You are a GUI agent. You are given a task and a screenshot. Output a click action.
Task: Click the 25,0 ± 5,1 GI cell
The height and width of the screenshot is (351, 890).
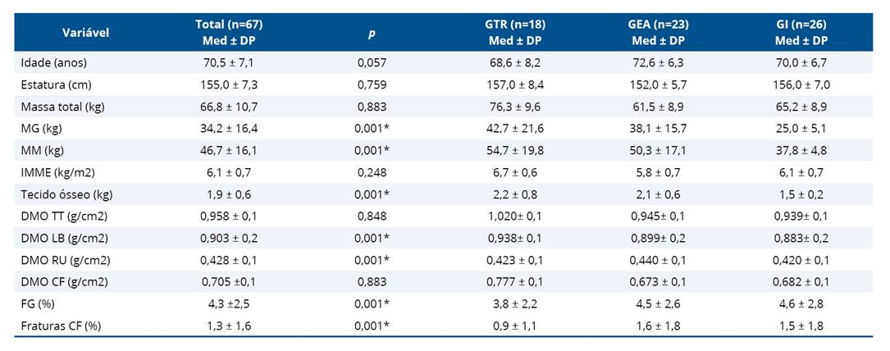coord(801,129)
